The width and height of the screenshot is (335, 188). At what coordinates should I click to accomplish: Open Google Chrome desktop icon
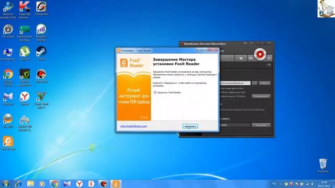click(8, 78)
